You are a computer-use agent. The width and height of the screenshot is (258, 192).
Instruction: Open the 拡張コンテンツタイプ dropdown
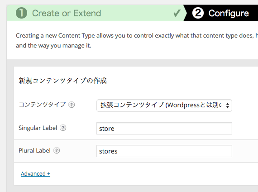(x=164, y=106)
